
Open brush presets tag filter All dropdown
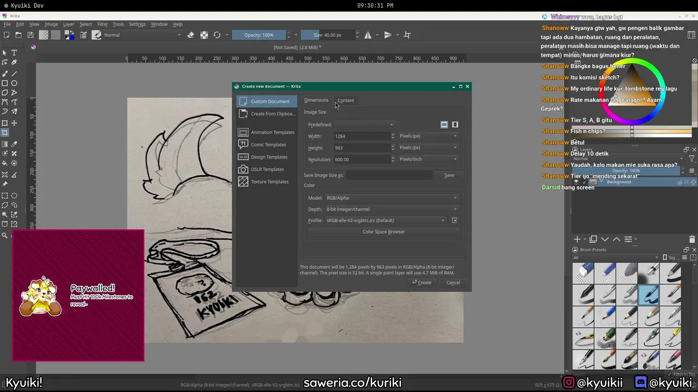point(616,258)
